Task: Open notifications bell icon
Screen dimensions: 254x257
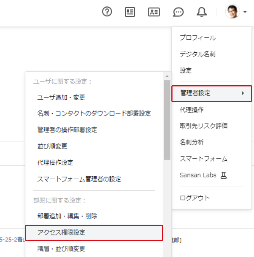Action: [x=202, y=12]
